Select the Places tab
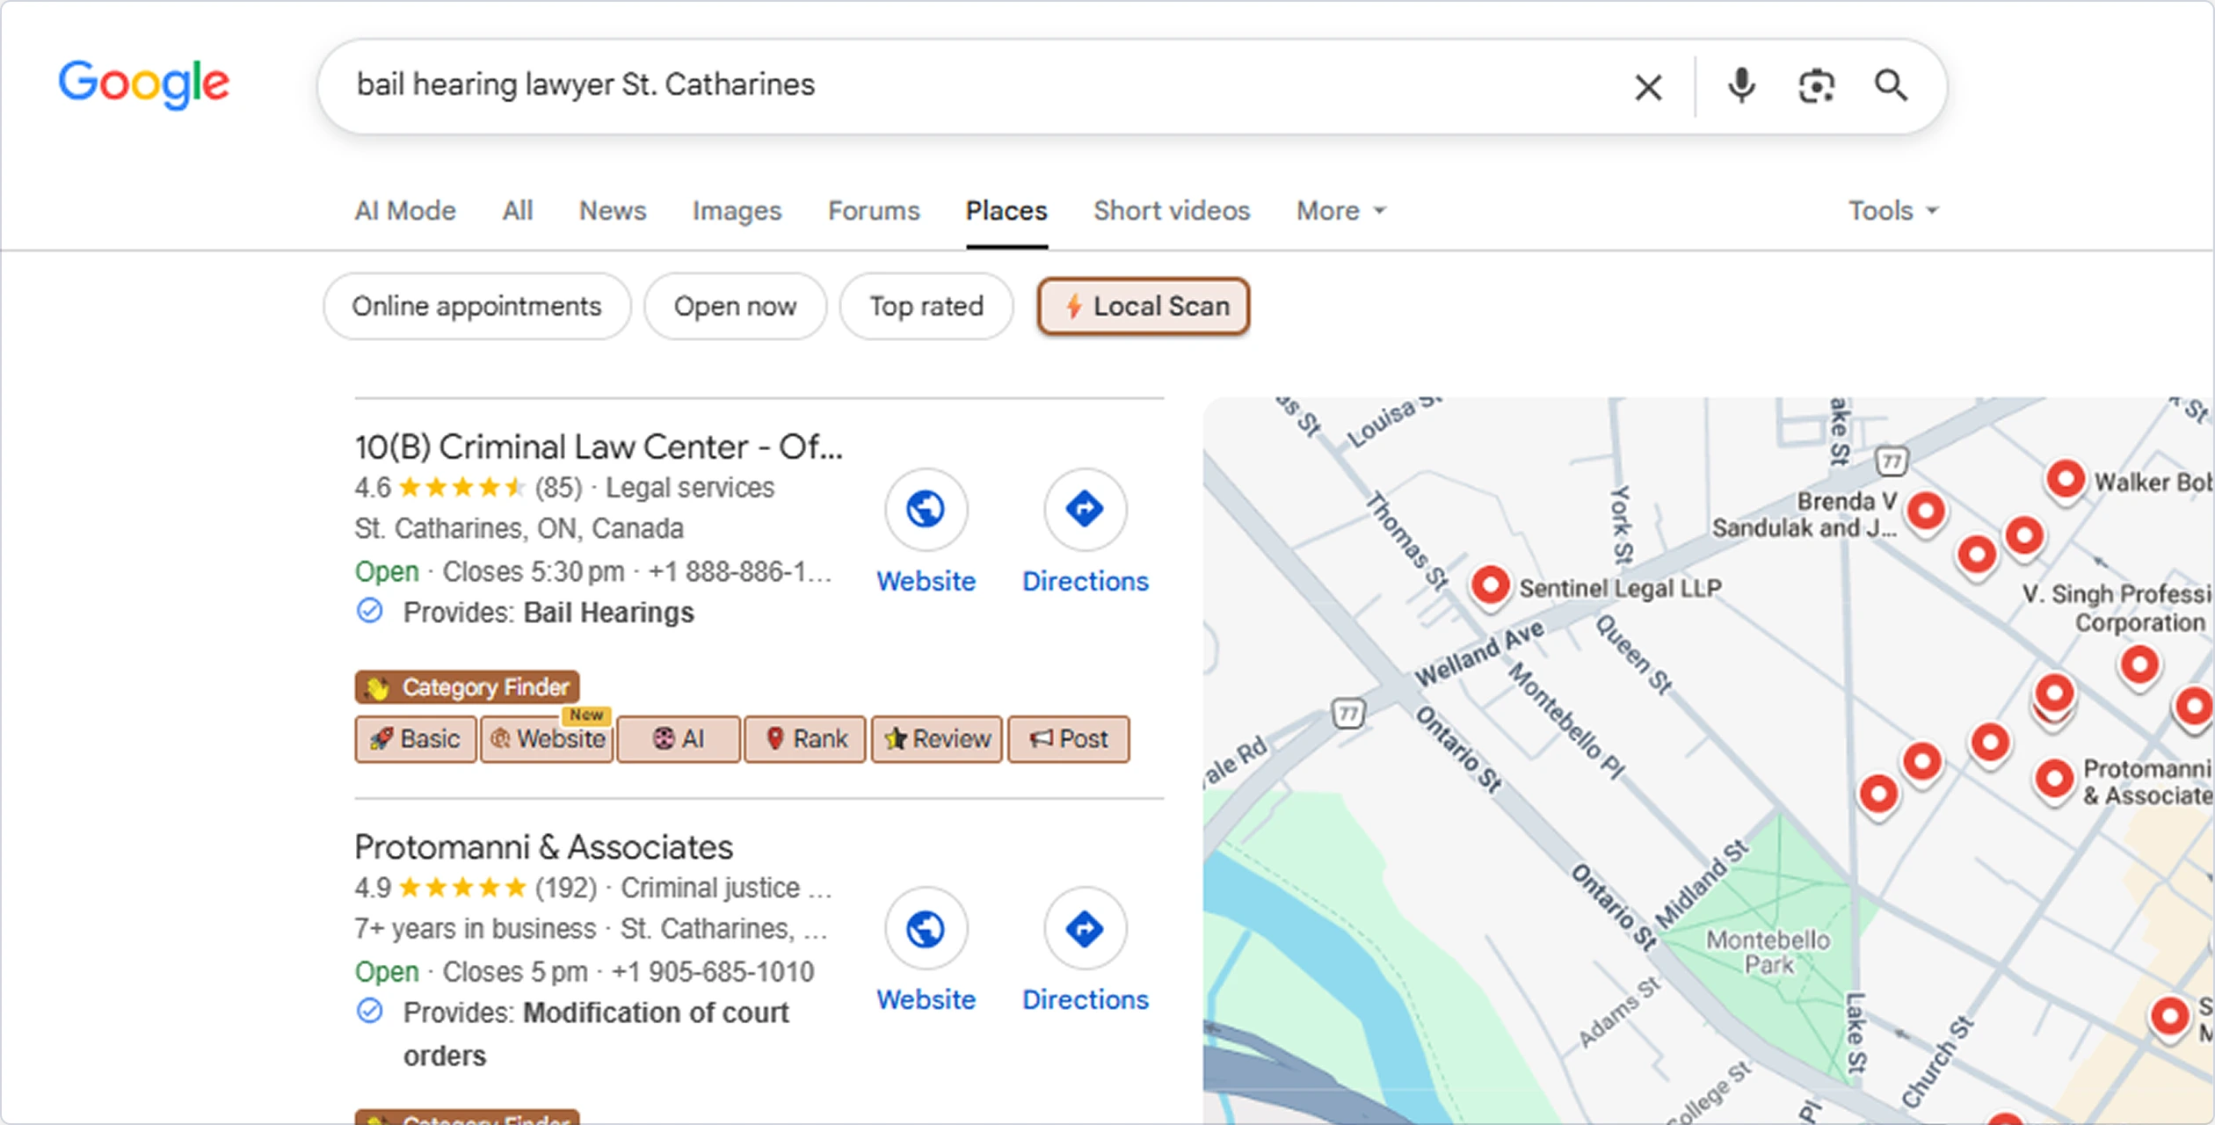The height and width of the screenshot is (1125, 2215). tap(1006, 211)
